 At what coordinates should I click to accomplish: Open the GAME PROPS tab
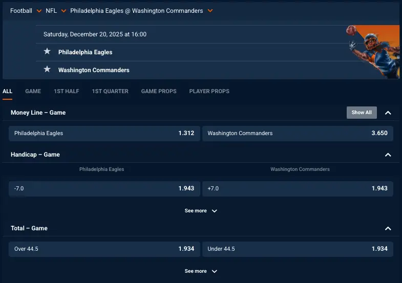159,91
